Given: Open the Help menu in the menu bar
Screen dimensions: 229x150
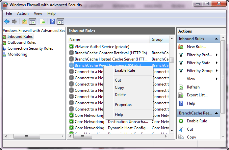Looking at the screenshot, I should pyautogui.click(x=51, y=13).
